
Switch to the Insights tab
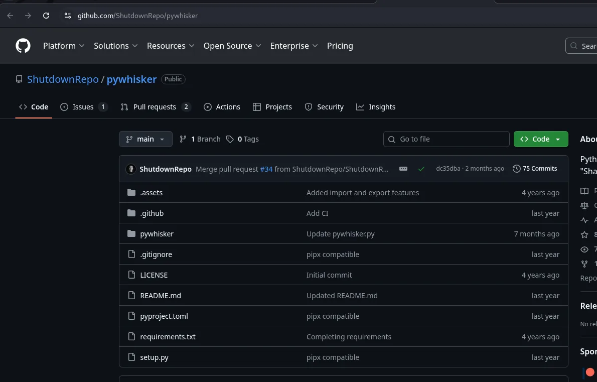376,107
